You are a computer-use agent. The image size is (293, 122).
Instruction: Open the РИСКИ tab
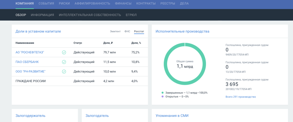click(x=64, y=3)
